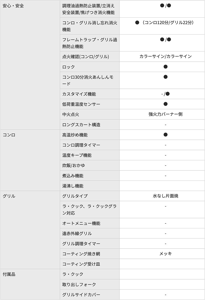The width and height of the screenshot is (205, 300).
Task: Click the グリル category header cell
Action: point(30,230)
